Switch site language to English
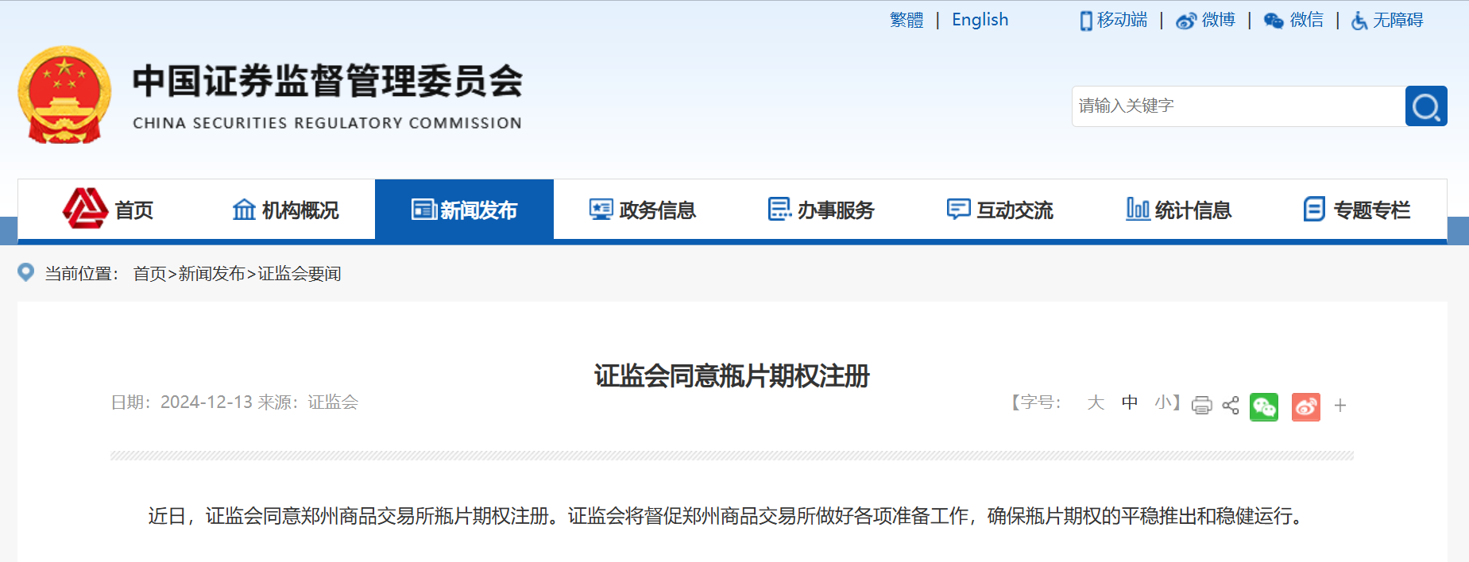 pyautogui.click(x=980, y=20)
